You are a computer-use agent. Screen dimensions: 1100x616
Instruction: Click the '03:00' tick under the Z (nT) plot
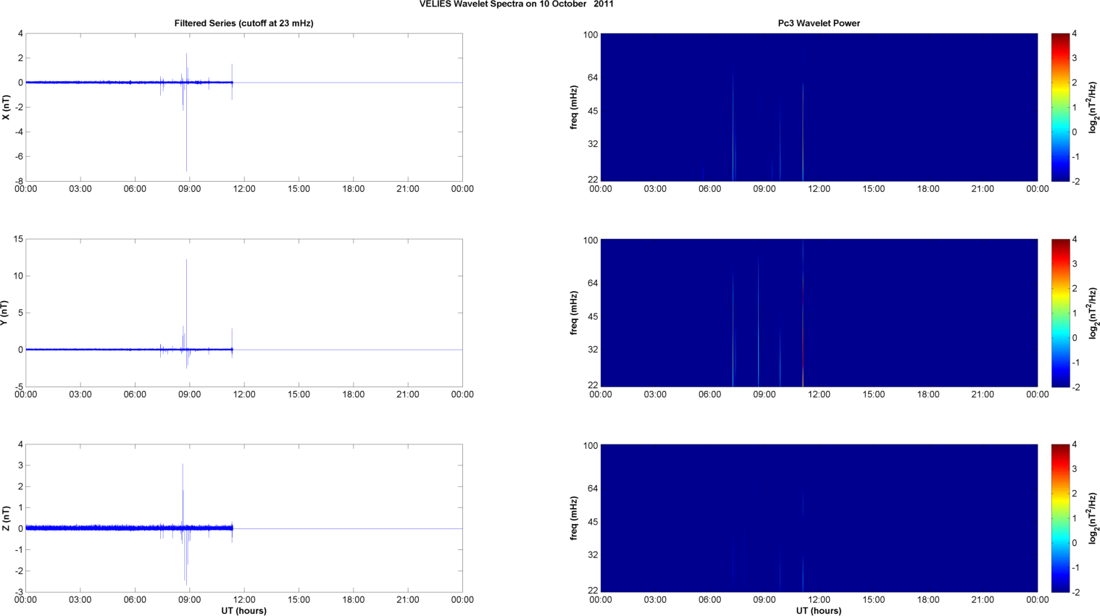[x=80, y=600]
